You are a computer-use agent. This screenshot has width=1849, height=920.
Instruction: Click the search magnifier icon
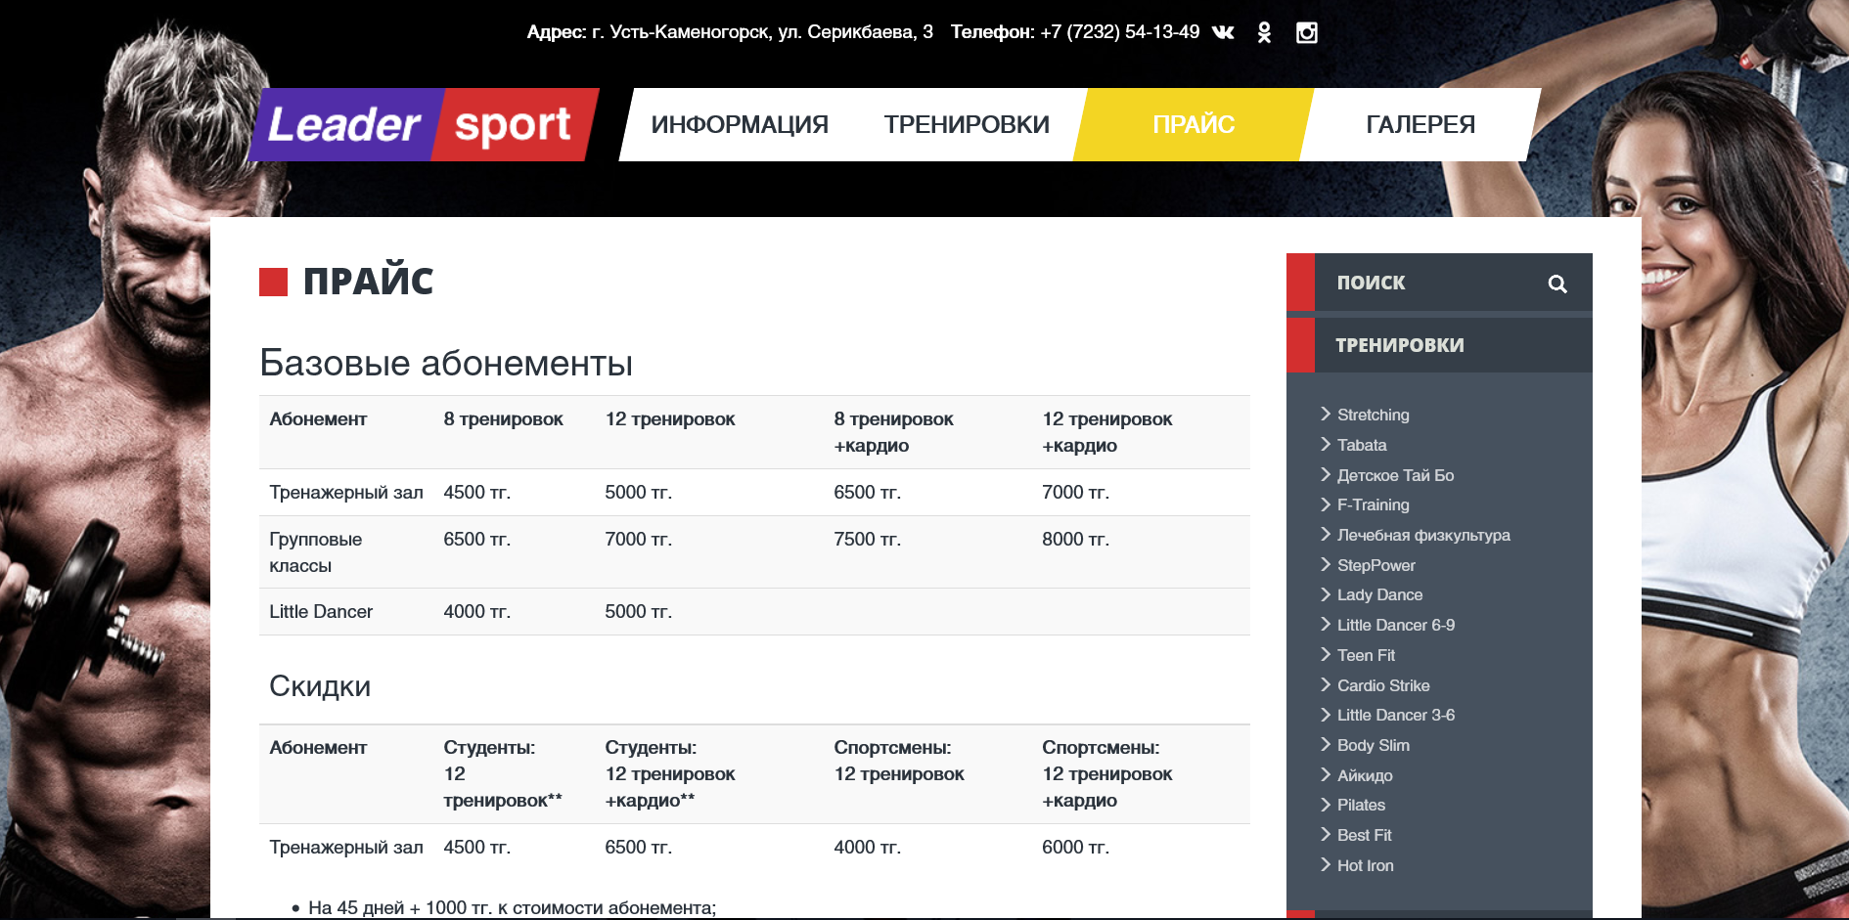click(1557, 284)
